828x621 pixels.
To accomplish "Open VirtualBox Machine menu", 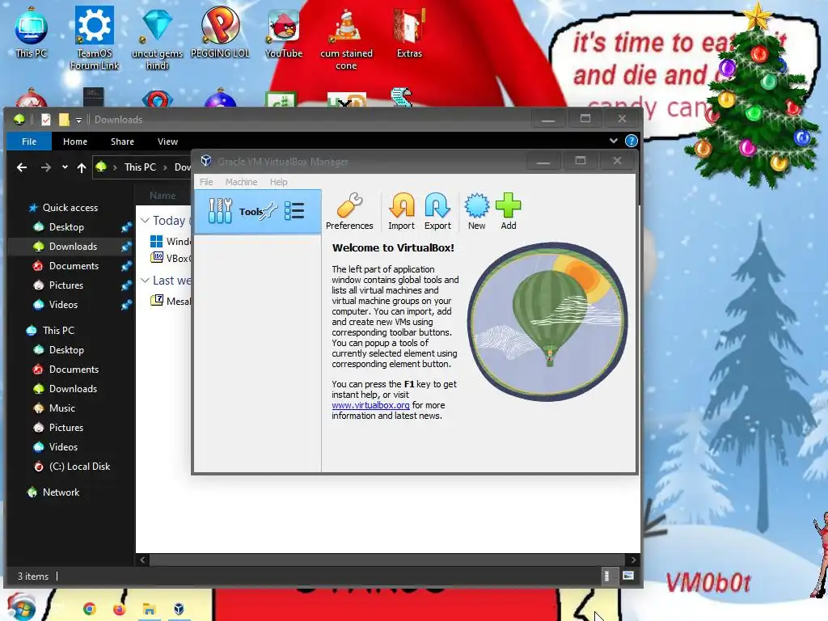I will pos(241,182).
